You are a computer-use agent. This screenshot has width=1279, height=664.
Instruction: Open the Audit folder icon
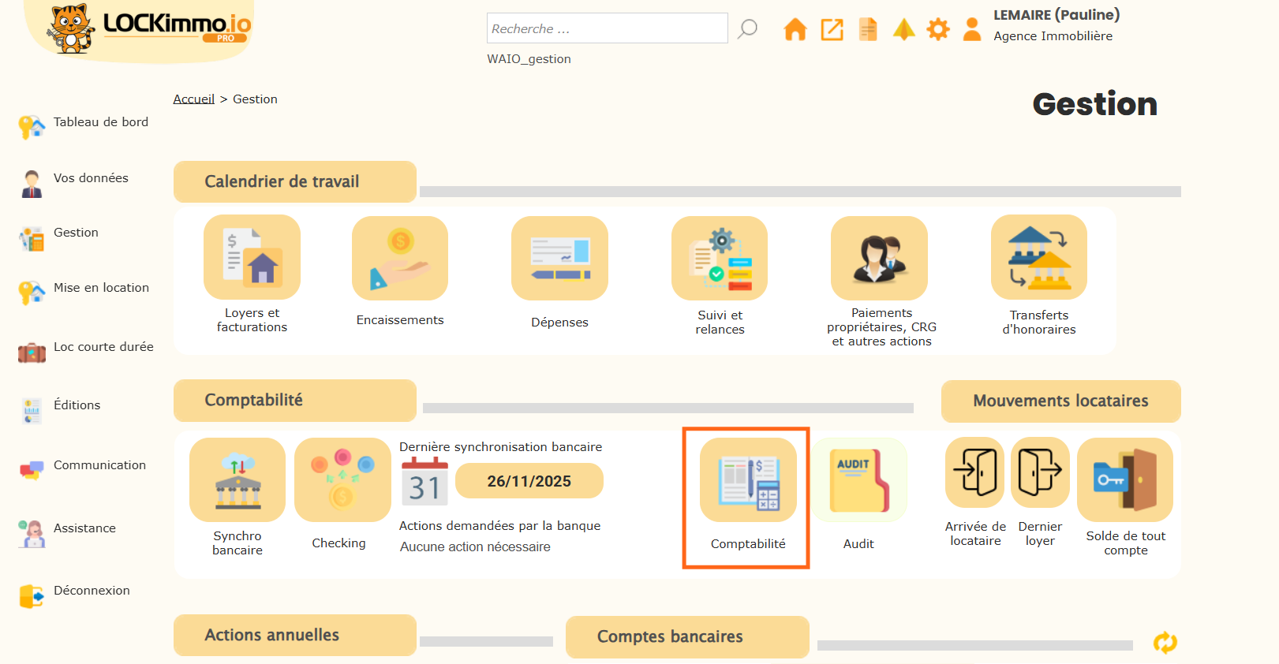click(x=860, y=480)
